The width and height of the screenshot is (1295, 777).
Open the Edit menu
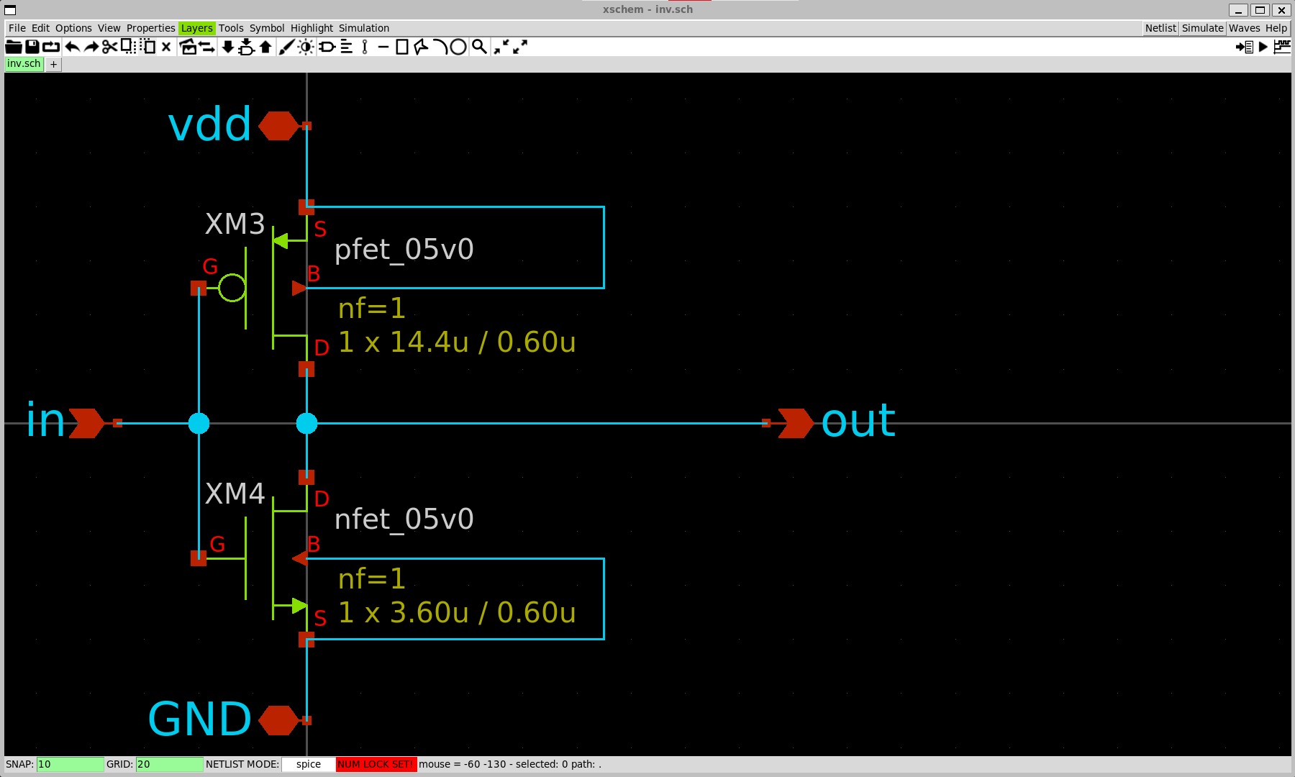tap(40, 28)
